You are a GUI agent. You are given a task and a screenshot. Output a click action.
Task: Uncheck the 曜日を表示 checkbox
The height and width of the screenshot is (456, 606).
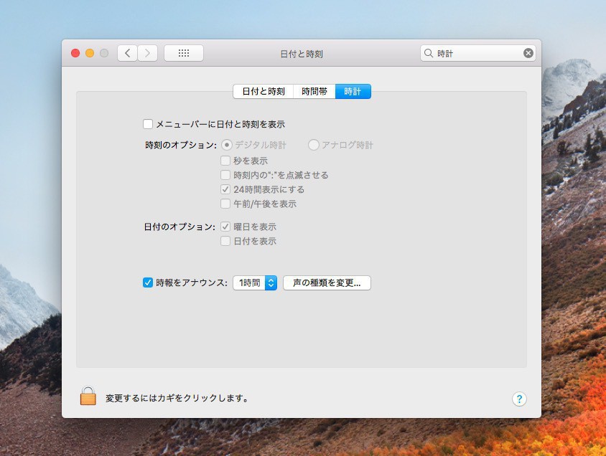tap(225, 227)
